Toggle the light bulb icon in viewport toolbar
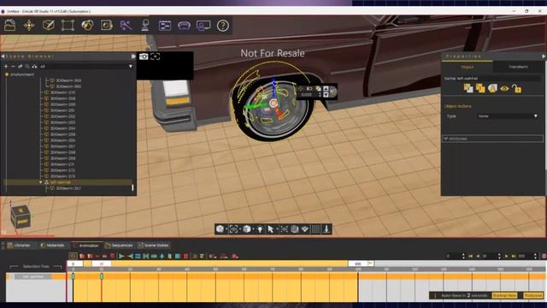The image size is (547, 308). pyautogui.click(x=260, y=229)
